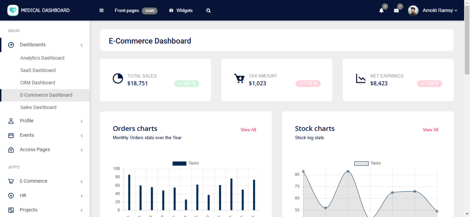Viewport: 470px width, 217px height.
Task: Click the Tax Amount cart icon
Action: pos(239,79)
